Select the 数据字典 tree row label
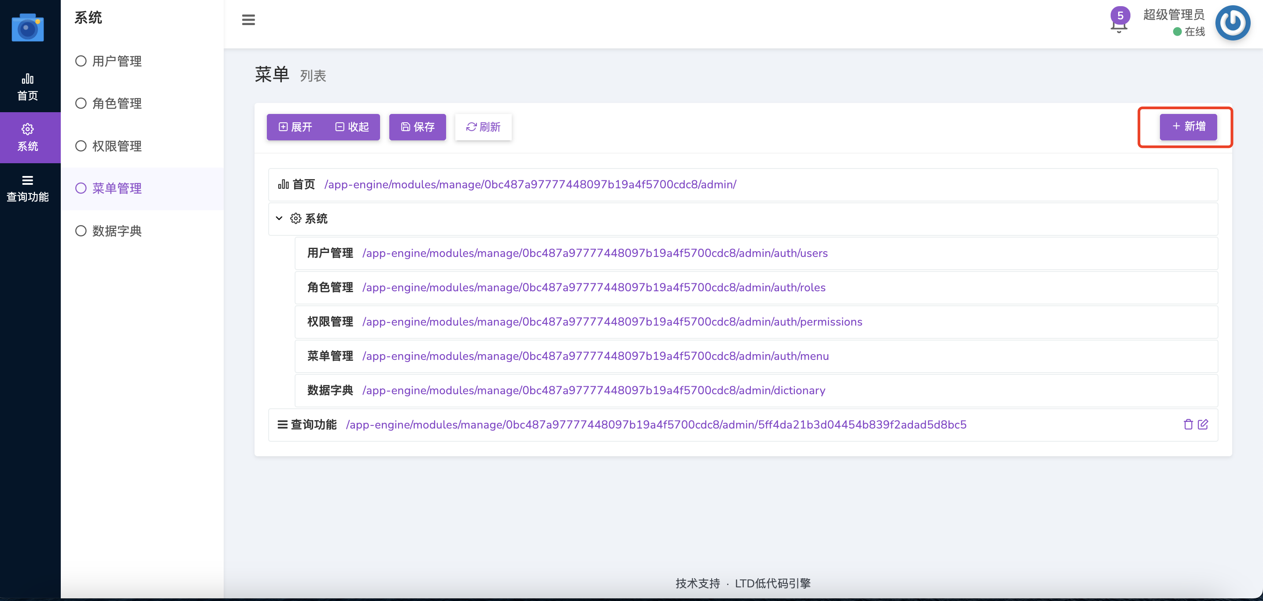 (x=330, y=390)
